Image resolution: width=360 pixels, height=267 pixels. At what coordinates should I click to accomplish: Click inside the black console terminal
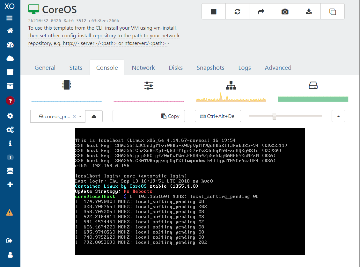(190, 191)
